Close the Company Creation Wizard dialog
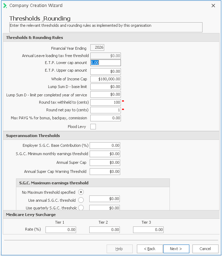222x256 pixels. click(x=213, y=6)
